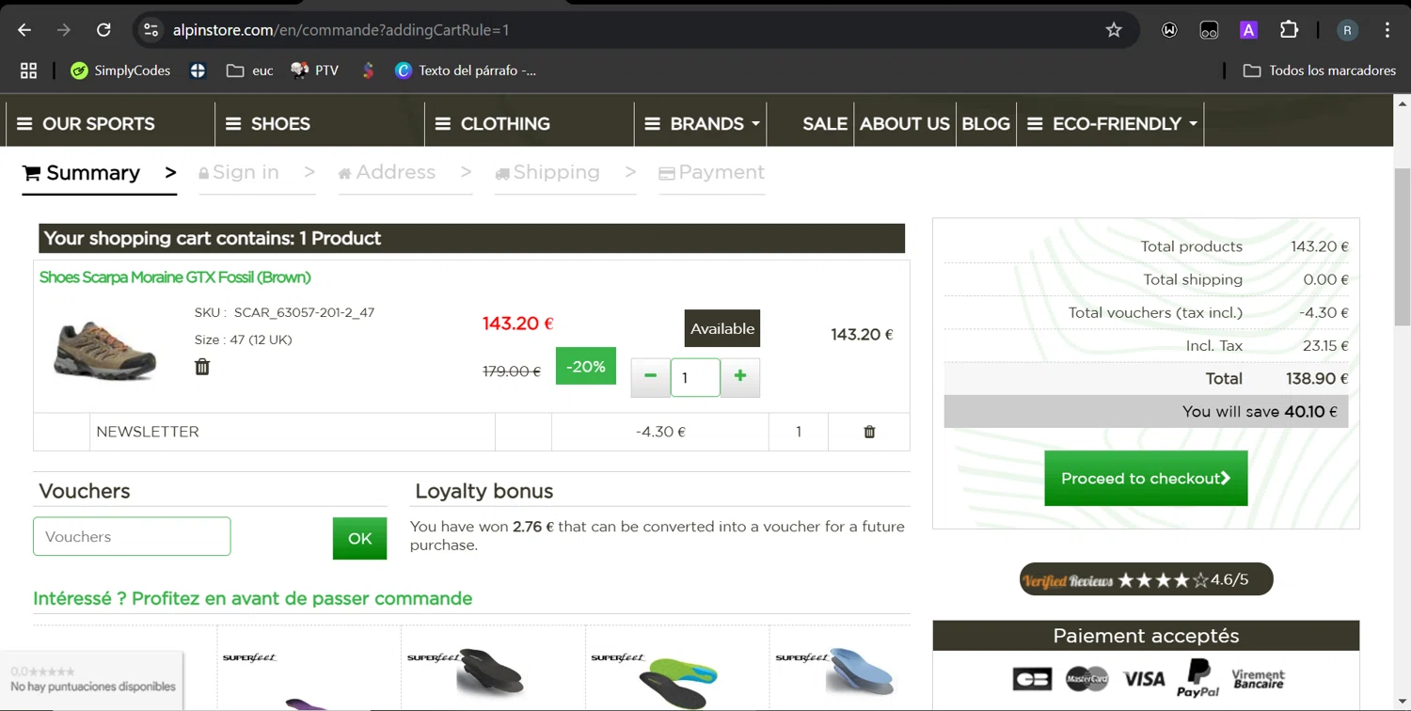Click the quantity input field
1411x711 pixels.
[x=695, y=377]
